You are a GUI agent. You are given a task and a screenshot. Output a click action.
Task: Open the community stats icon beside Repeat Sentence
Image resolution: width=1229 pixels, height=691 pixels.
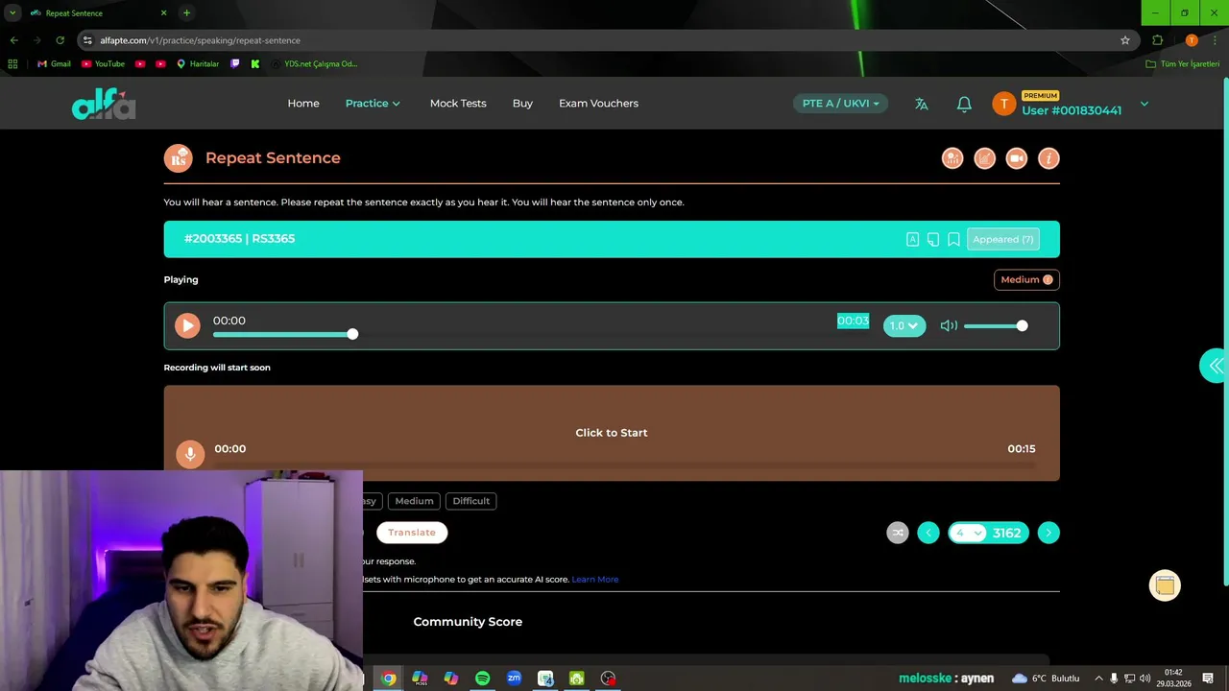pyautogui.click(x=952, y=158)
